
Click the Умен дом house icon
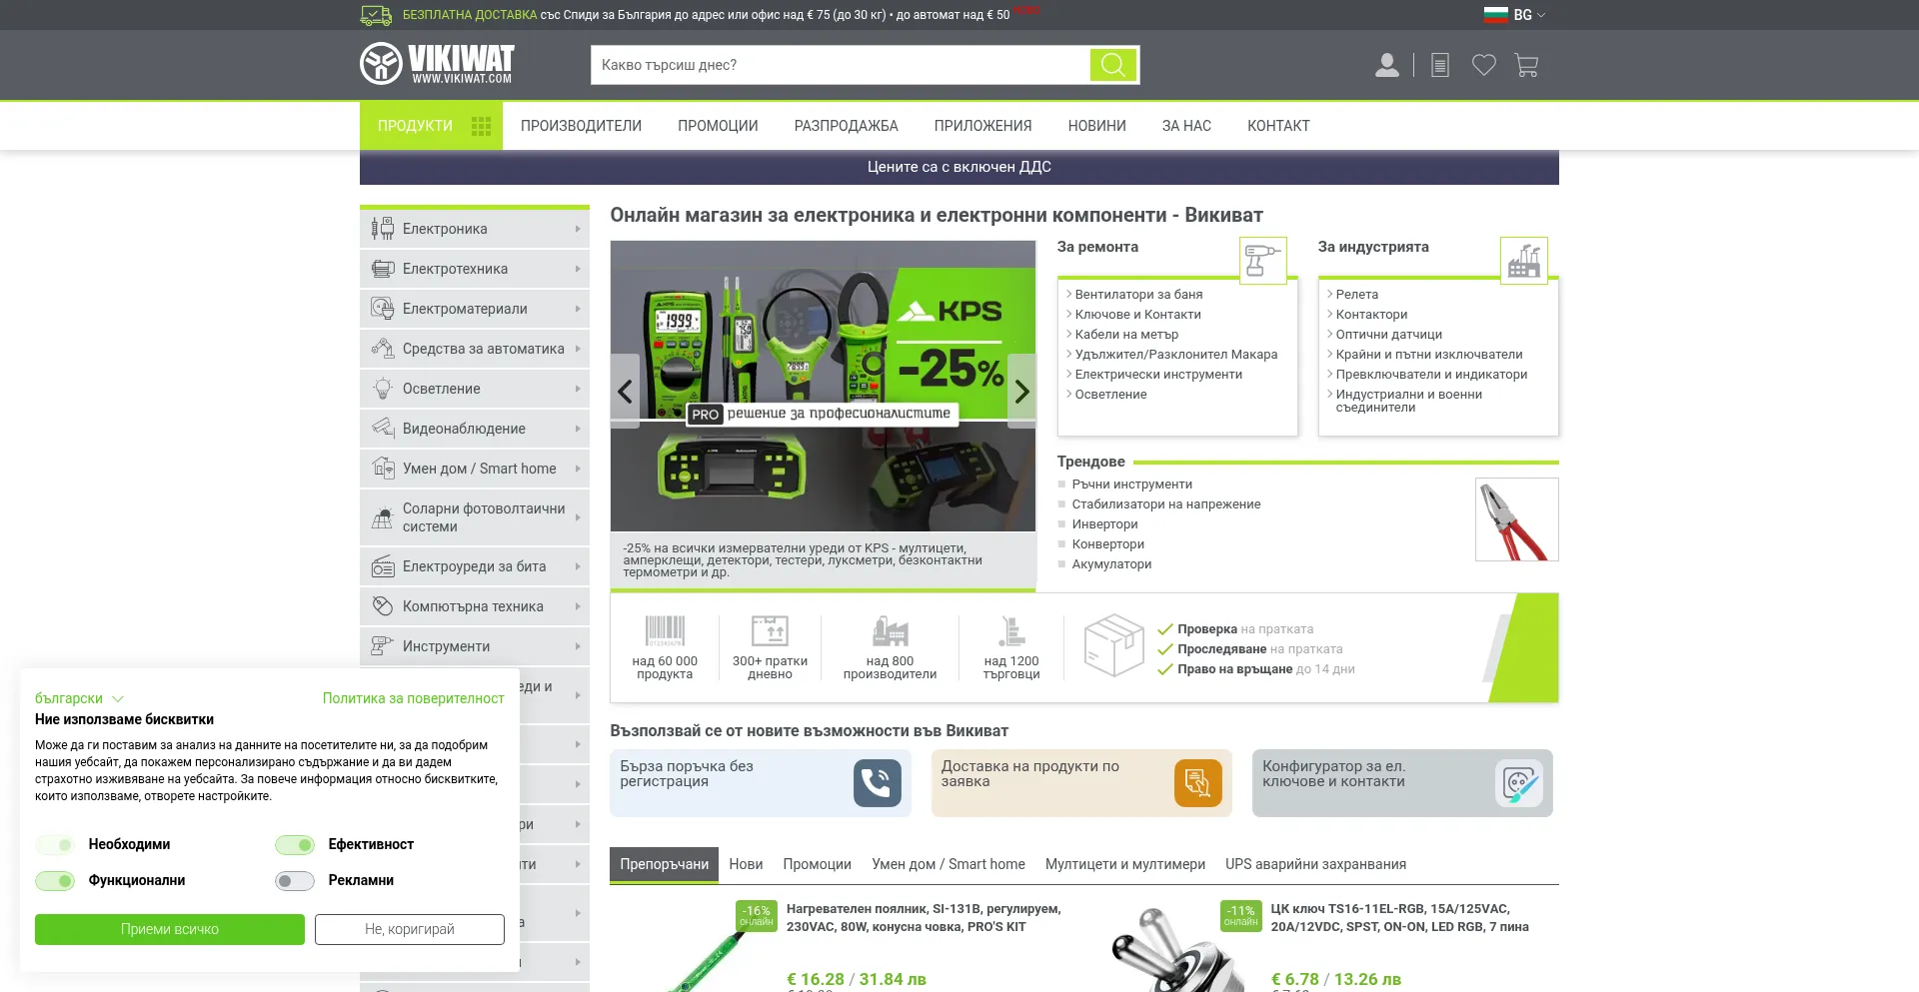click(382, 469)
